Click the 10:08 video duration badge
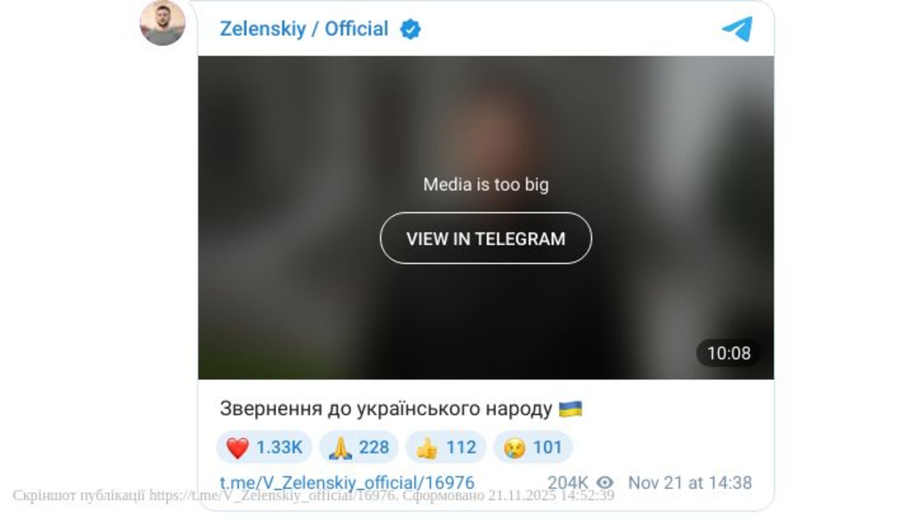 [x=729, y=353]
